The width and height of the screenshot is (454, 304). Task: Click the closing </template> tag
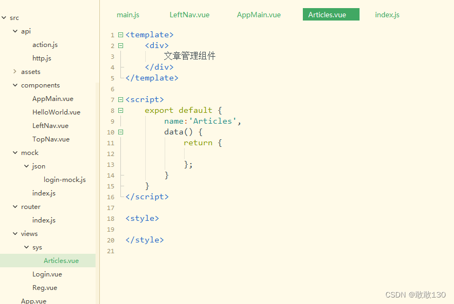[152, 78]
